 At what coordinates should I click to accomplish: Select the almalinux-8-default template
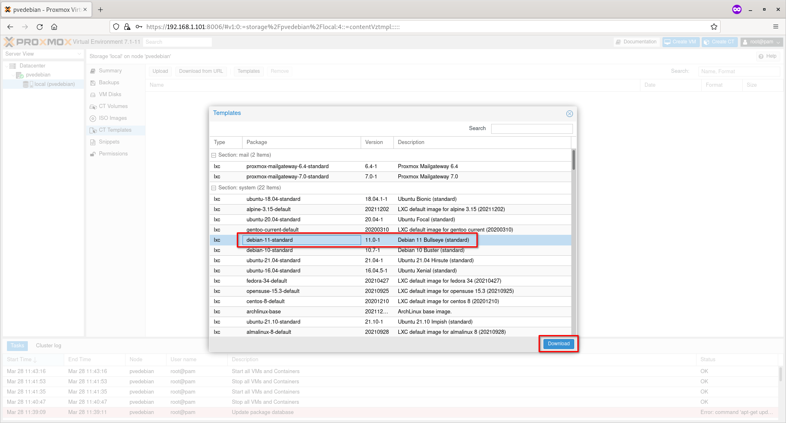[x=390, y=332]
